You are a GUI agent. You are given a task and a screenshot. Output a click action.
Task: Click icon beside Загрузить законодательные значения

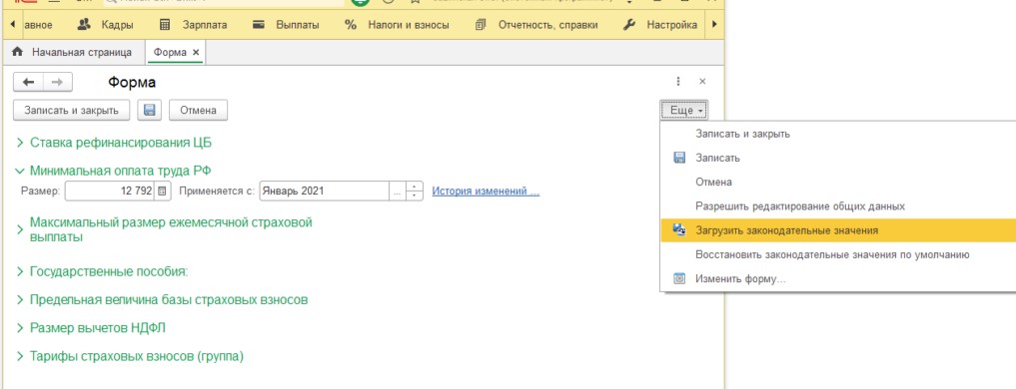click(x=679, y=230)
